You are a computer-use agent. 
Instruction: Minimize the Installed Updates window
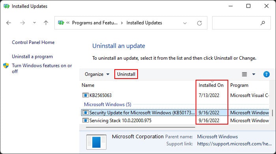click(x=231, y=6)
